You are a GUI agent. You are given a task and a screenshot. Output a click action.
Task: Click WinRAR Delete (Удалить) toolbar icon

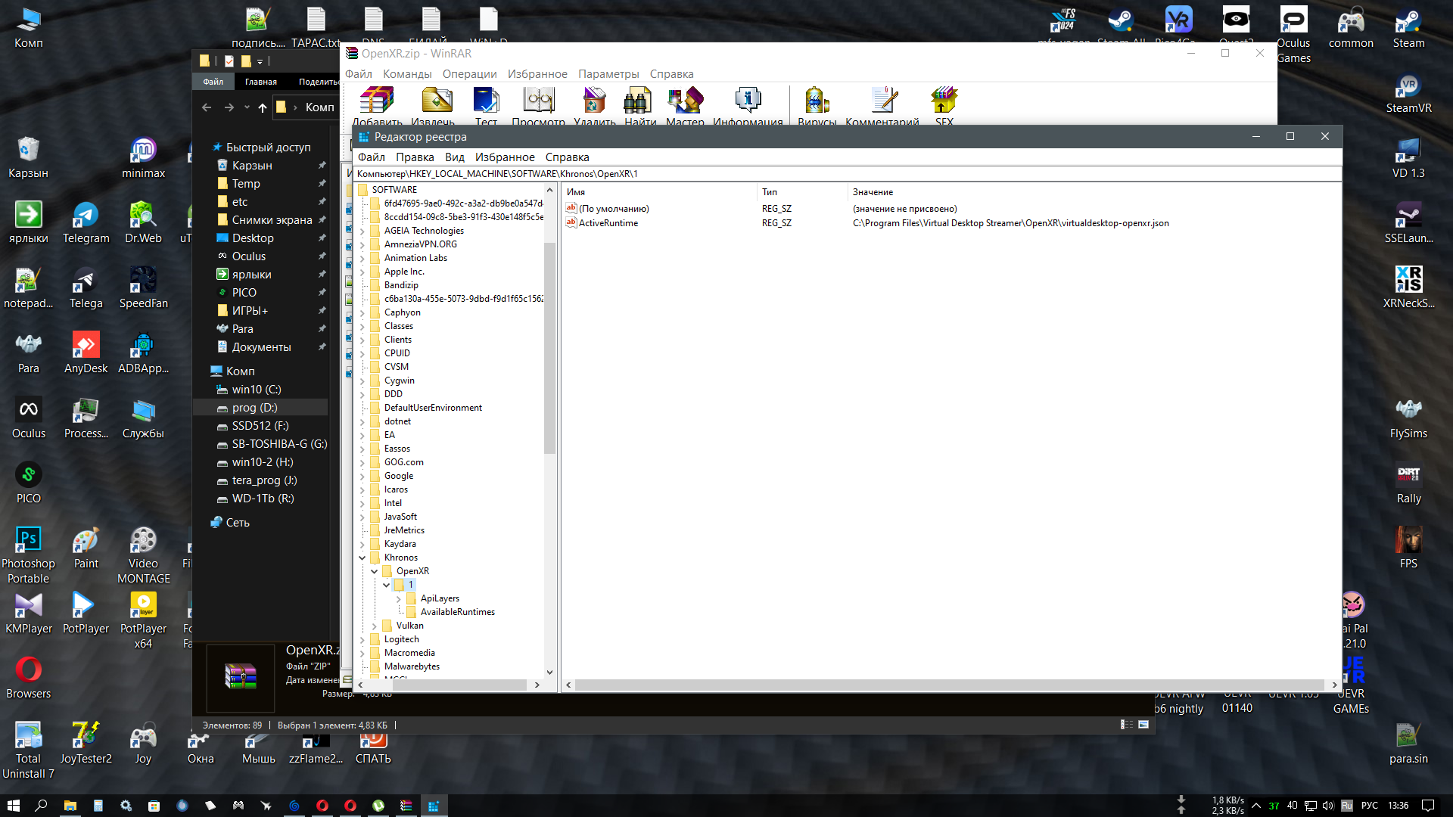pyautogui.click(x=594, y=100)
